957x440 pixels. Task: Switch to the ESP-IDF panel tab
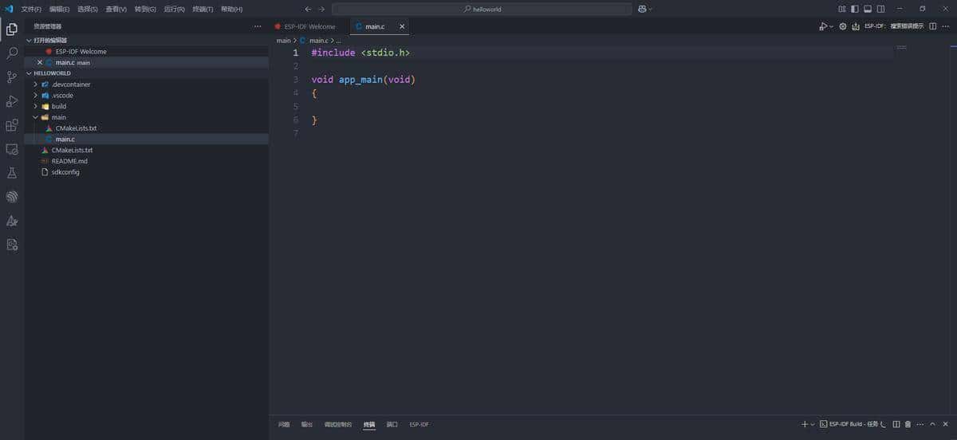419,424
